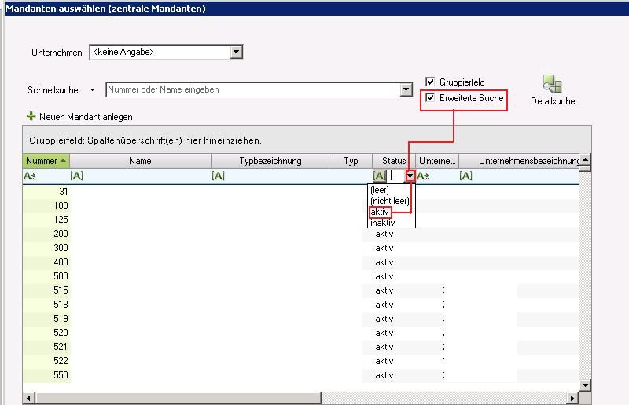Image resolution: width=629 pixels, height=405 pixels.
Task: Click the vertical scrollbar up arrow
Action: [585, 159]
